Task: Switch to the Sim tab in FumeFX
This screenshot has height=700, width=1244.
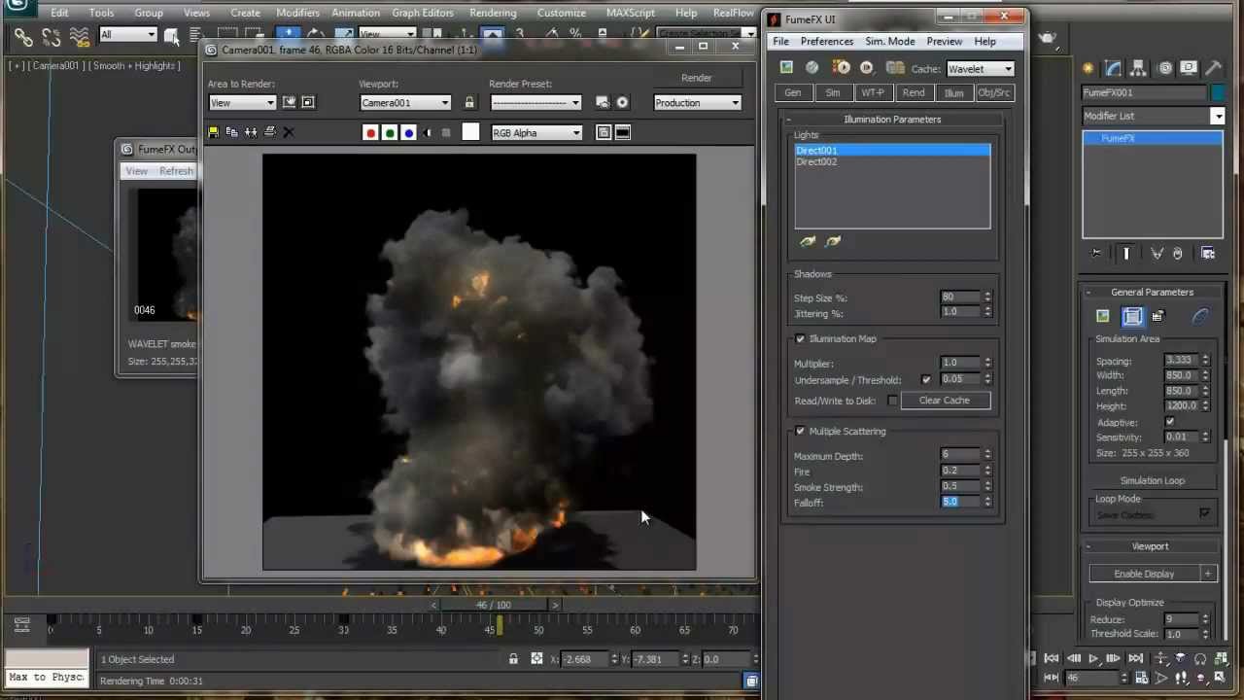Action: pos(833,92)
